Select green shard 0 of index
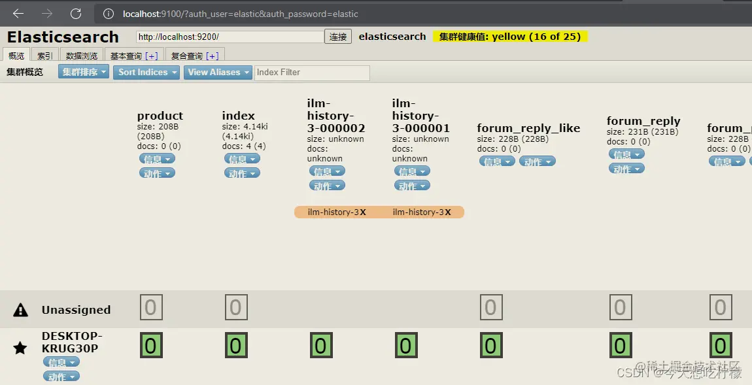This screenshot has height=385, width=752. pyautogui.click(x=236, y=345)
